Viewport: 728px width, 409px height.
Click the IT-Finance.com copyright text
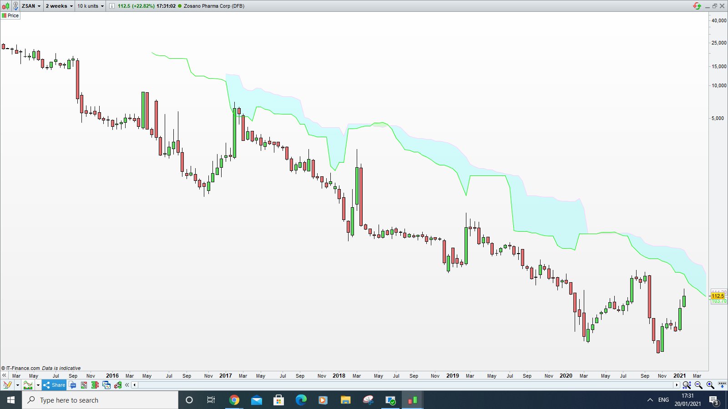(x=21, y=368)
